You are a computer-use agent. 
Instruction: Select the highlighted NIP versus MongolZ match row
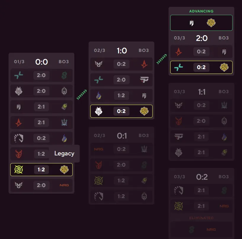click(41, 169)
